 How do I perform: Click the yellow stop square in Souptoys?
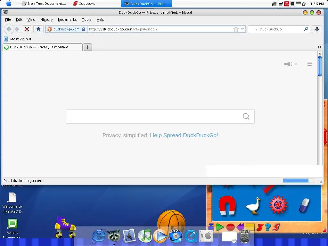[250, 227]
